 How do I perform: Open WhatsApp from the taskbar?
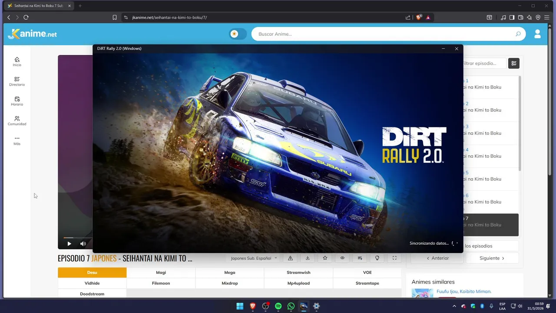[x=291, y=306]
